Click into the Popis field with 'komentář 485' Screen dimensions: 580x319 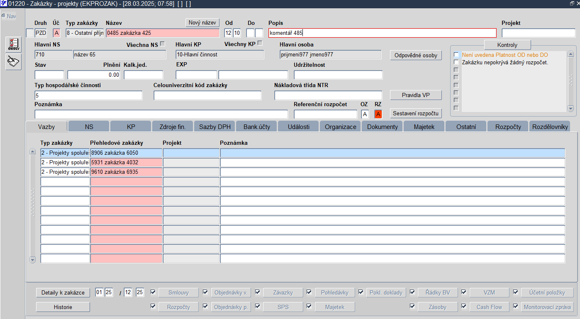(x=382, y=33)
